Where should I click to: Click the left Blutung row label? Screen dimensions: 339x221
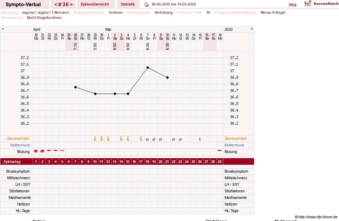[x=23, y=152]
